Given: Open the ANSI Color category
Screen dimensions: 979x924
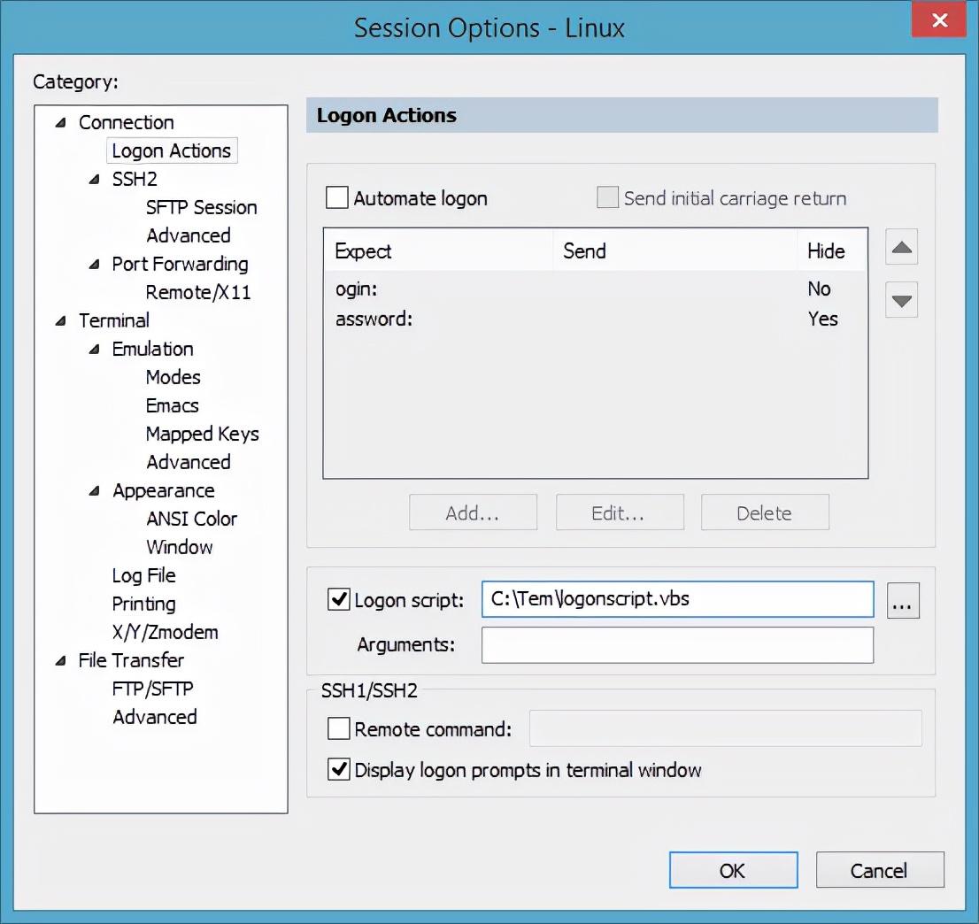Looking at the screenshot, I should (x=192, y=519).
